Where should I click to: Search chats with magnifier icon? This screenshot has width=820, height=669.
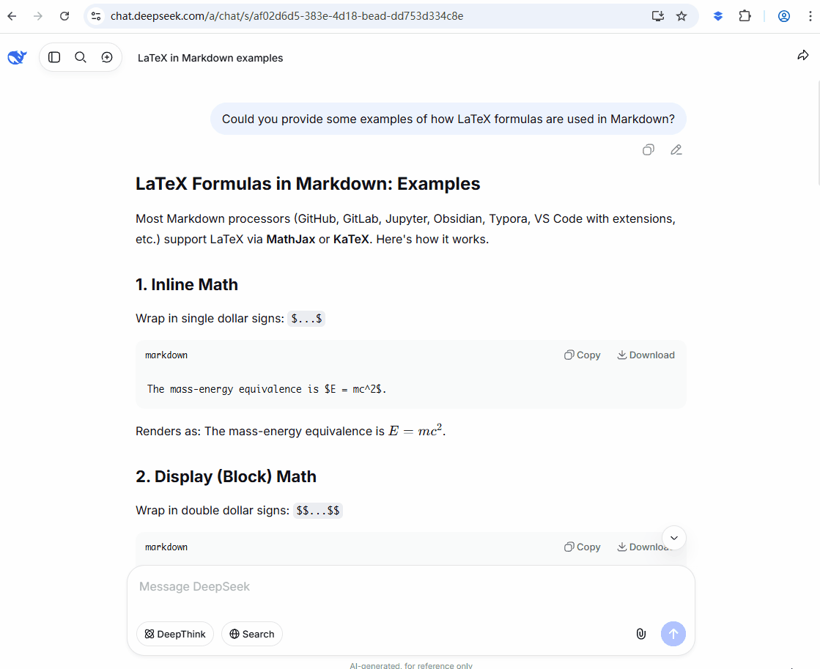(81, 57)
